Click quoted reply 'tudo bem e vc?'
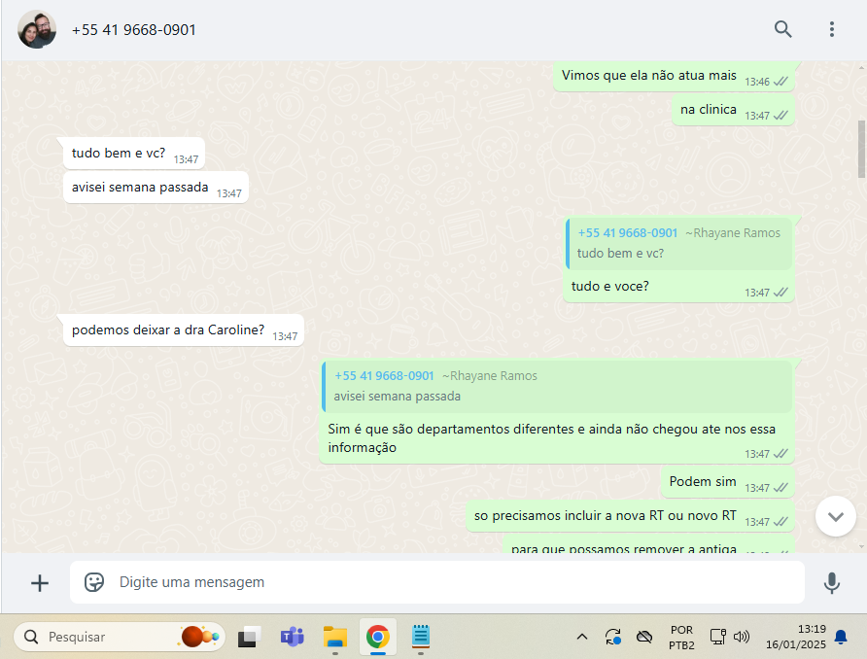The height and width of the screenshot is (659, 867). point(679,243)
